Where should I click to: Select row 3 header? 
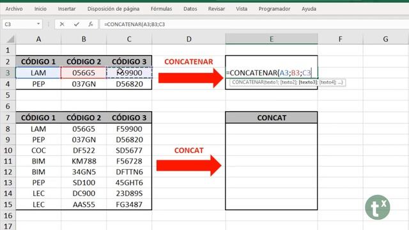[8, 73]
